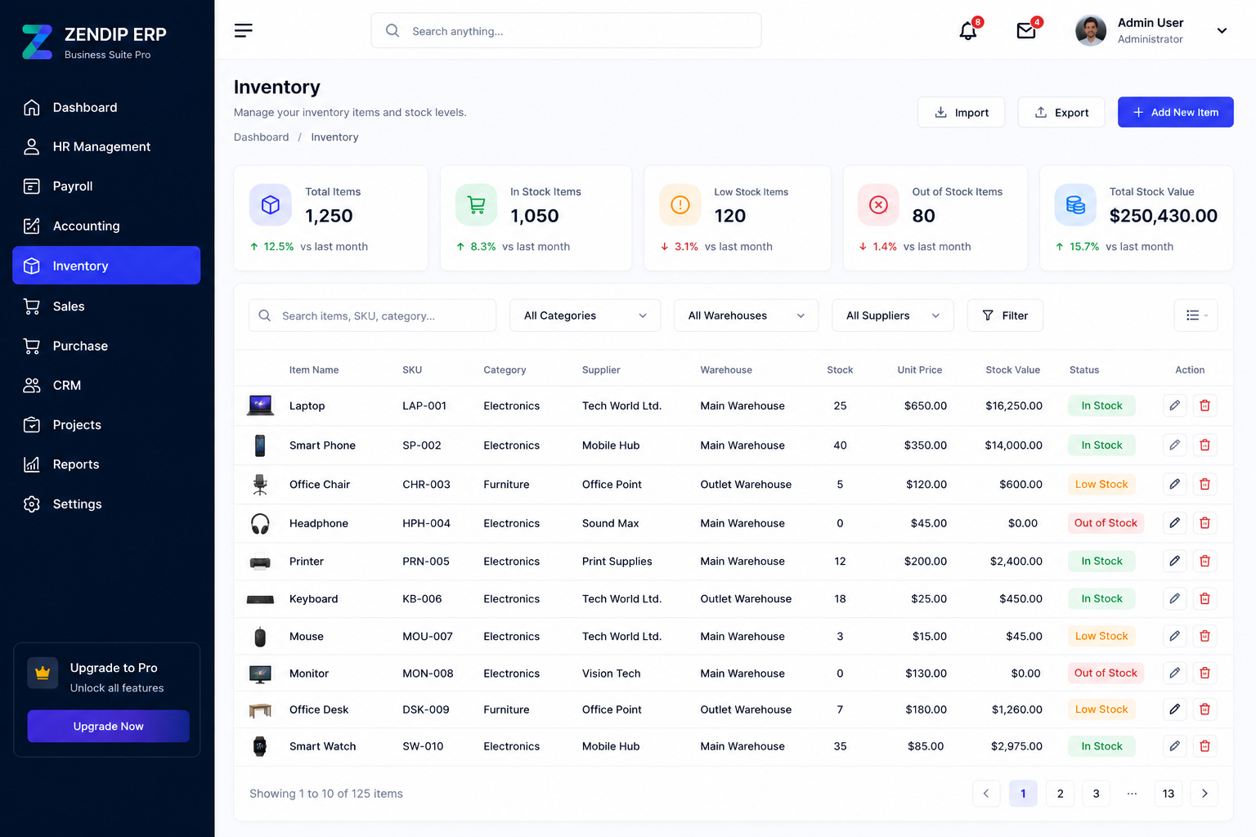Viewport: 1256px width, 837px height.
Task: Click the Total Items cube icon
Action: click(271, 204)
